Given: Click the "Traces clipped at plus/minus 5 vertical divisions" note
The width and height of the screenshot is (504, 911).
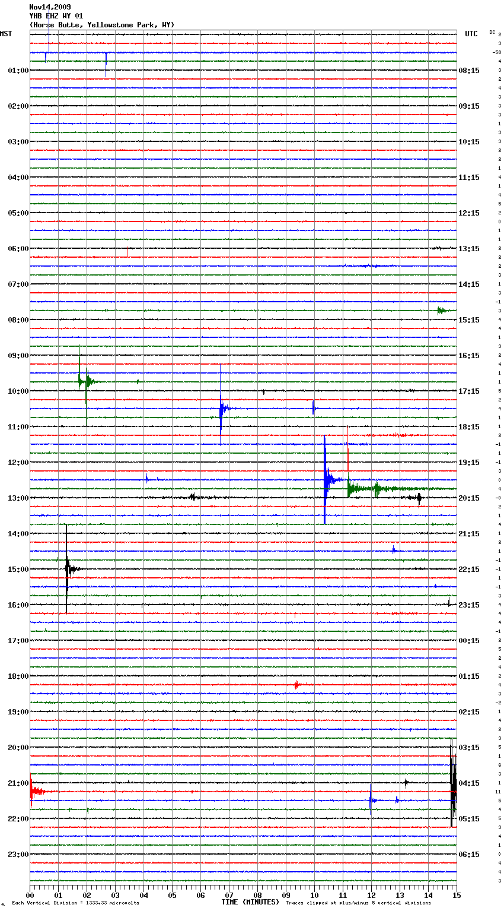Looking at the screenshot, I should [x=358, y=903].
